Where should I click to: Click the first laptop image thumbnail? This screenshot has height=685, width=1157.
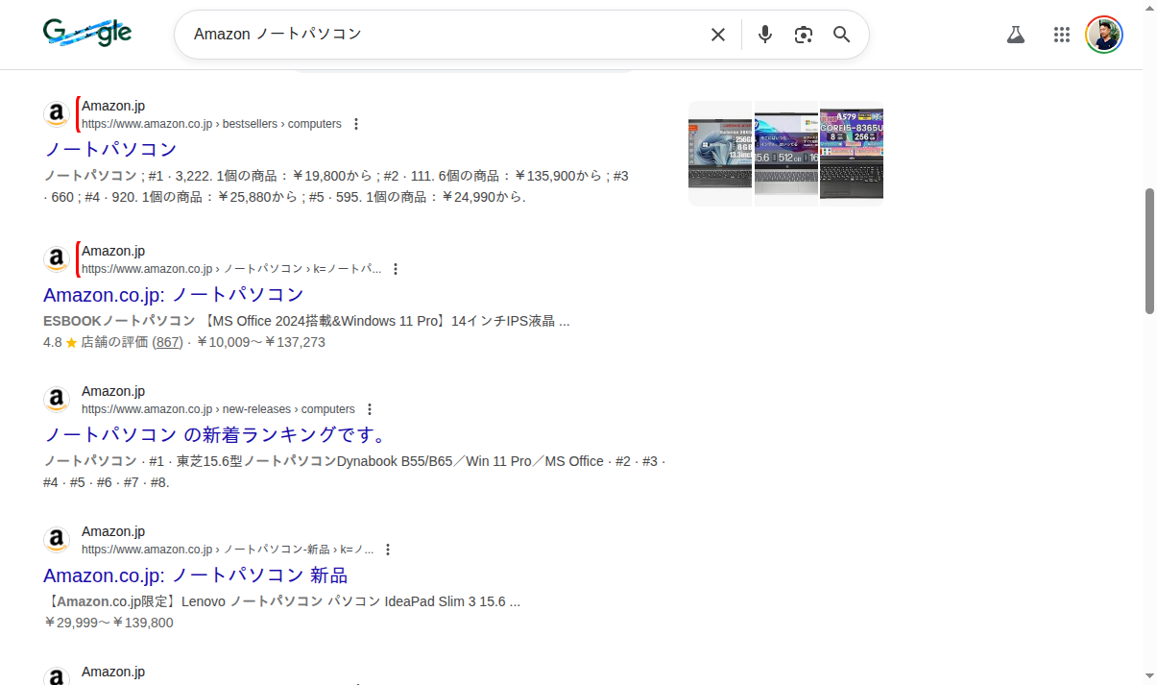tap(720, 153)
